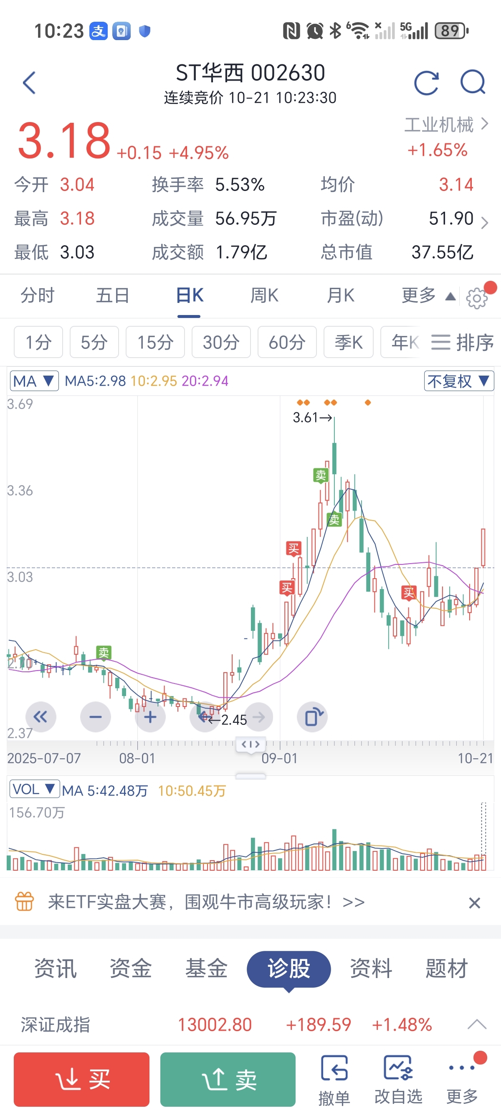This screenshot has height=1113, width=501.
Task: Zoom out chart with minus button
Action: [96, 717]
